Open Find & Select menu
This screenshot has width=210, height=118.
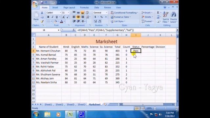(x=174, y=17)
